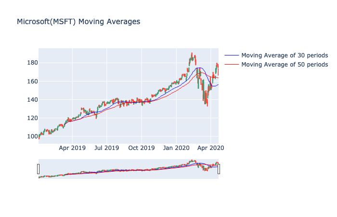Click the Apr 2020 x-axis label
This screenshot has height=217, width=337.
[211, 148]
